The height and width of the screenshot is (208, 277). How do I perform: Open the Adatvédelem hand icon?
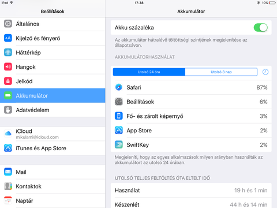[x=8, y=110]
